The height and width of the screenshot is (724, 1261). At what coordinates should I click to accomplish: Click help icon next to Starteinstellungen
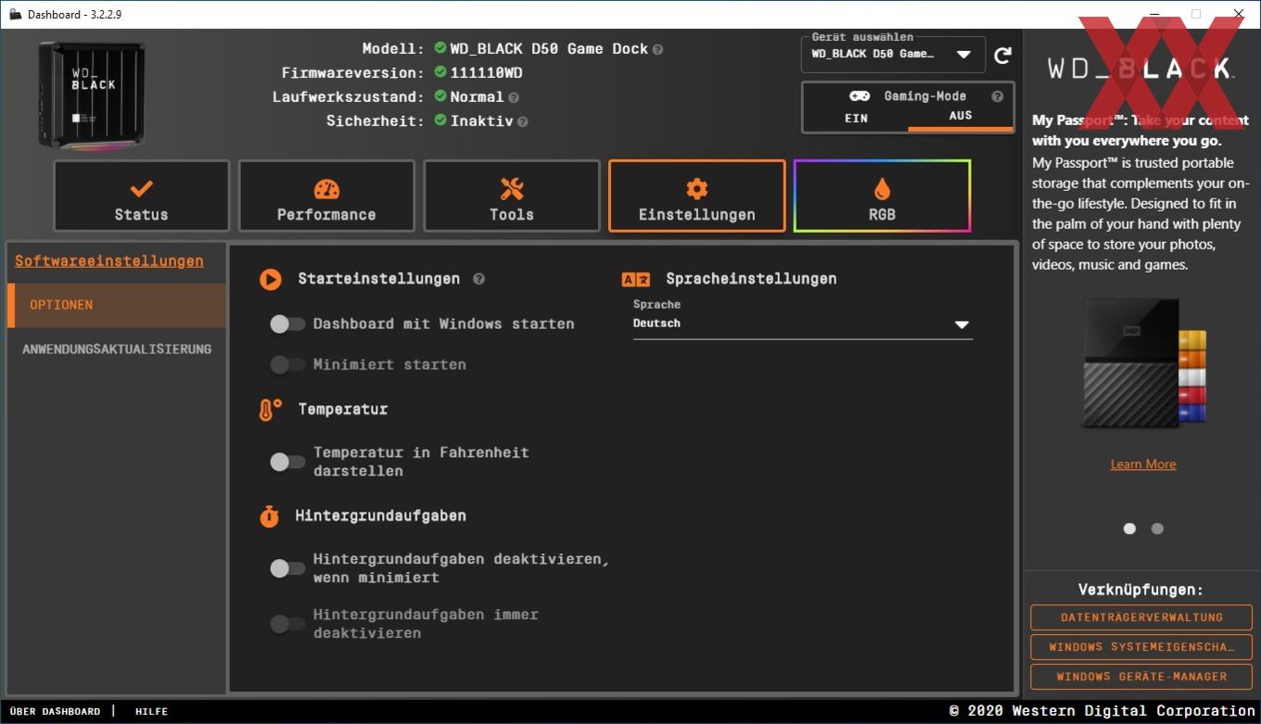tap(478, 279)
